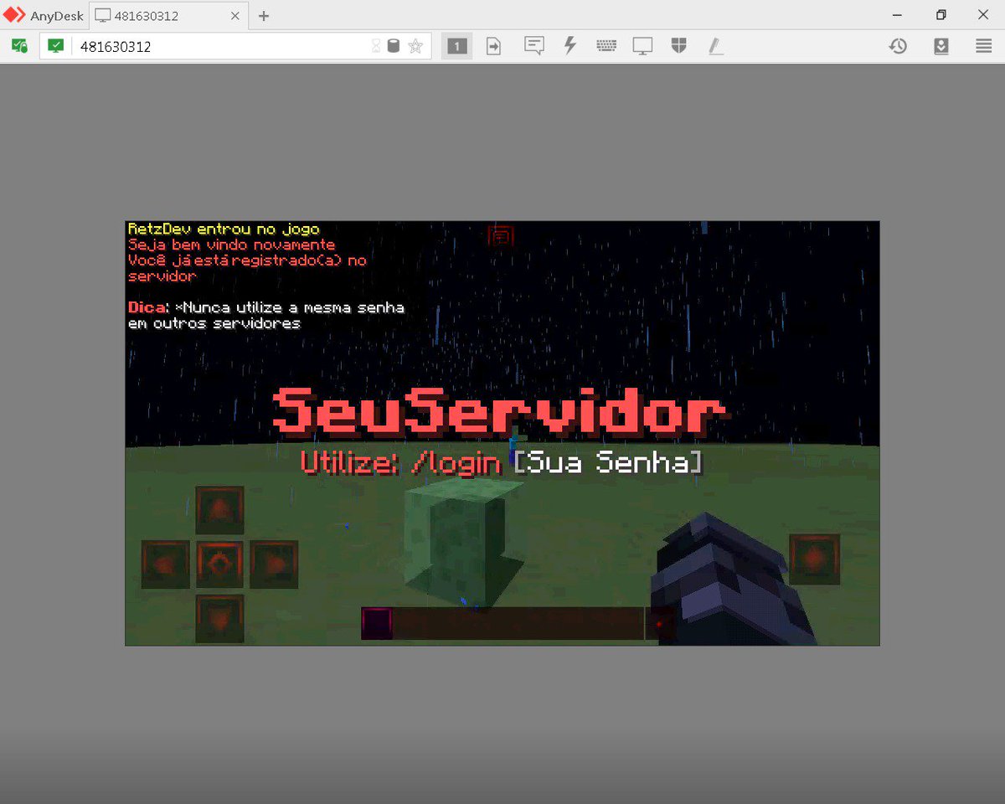Open the Actions lightning bolt menu
Screen dimensions: 1005x804
[x=570, y=46]
